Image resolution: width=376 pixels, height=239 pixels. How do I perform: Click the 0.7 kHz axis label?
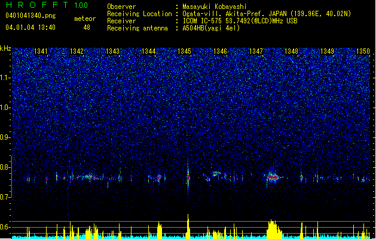point(5,197)
